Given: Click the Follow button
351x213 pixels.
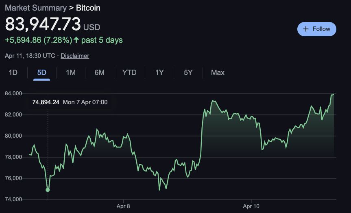Looking at the screenshot, I should [317, 29].
